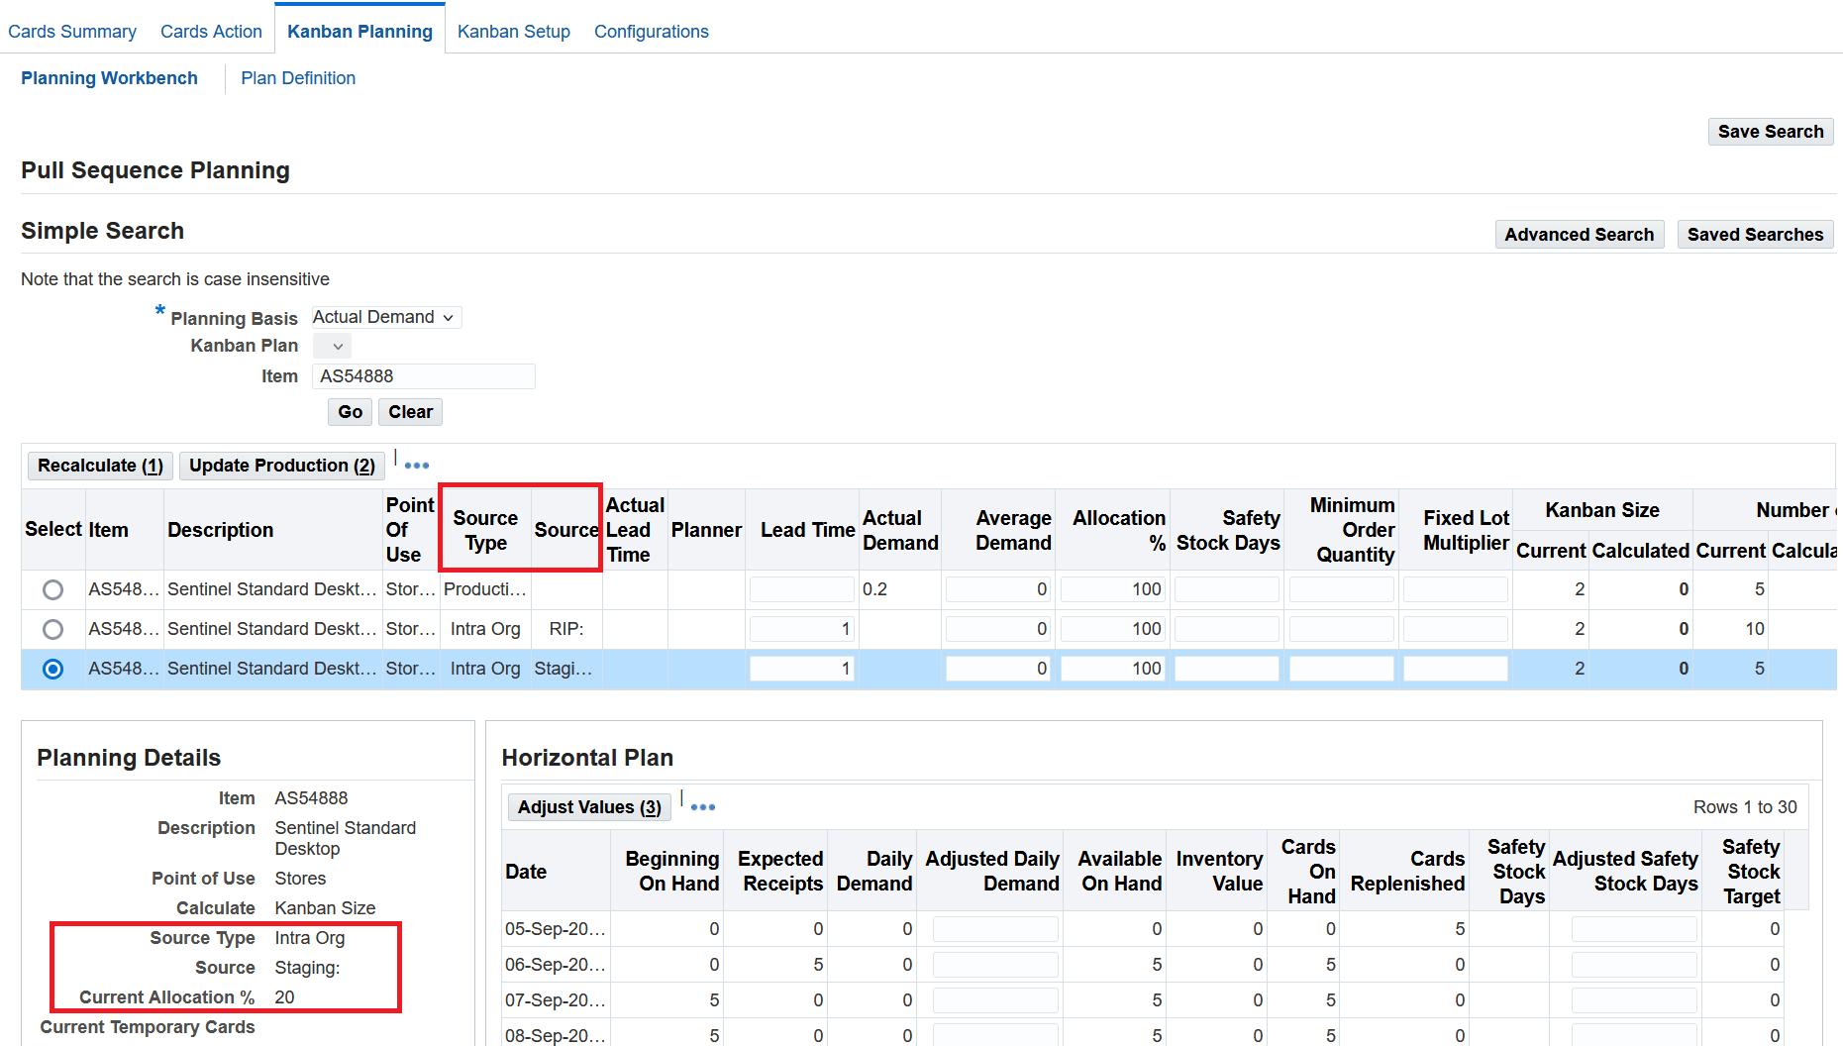Click the Adjust Values (3) button
Image resolution: width=1843 pixels, height=1046 pixels.
589,807
